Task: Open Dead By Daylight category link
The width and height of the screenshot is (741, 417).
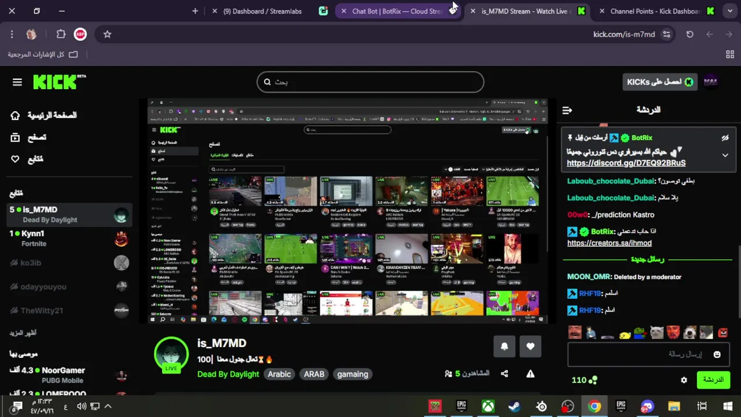Action: coord(228,374)
